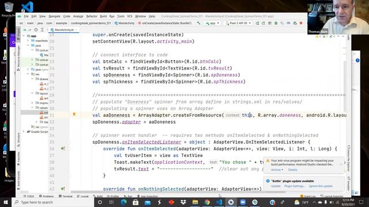Open the Tools menu
The image size is (369, 207).
121,16
